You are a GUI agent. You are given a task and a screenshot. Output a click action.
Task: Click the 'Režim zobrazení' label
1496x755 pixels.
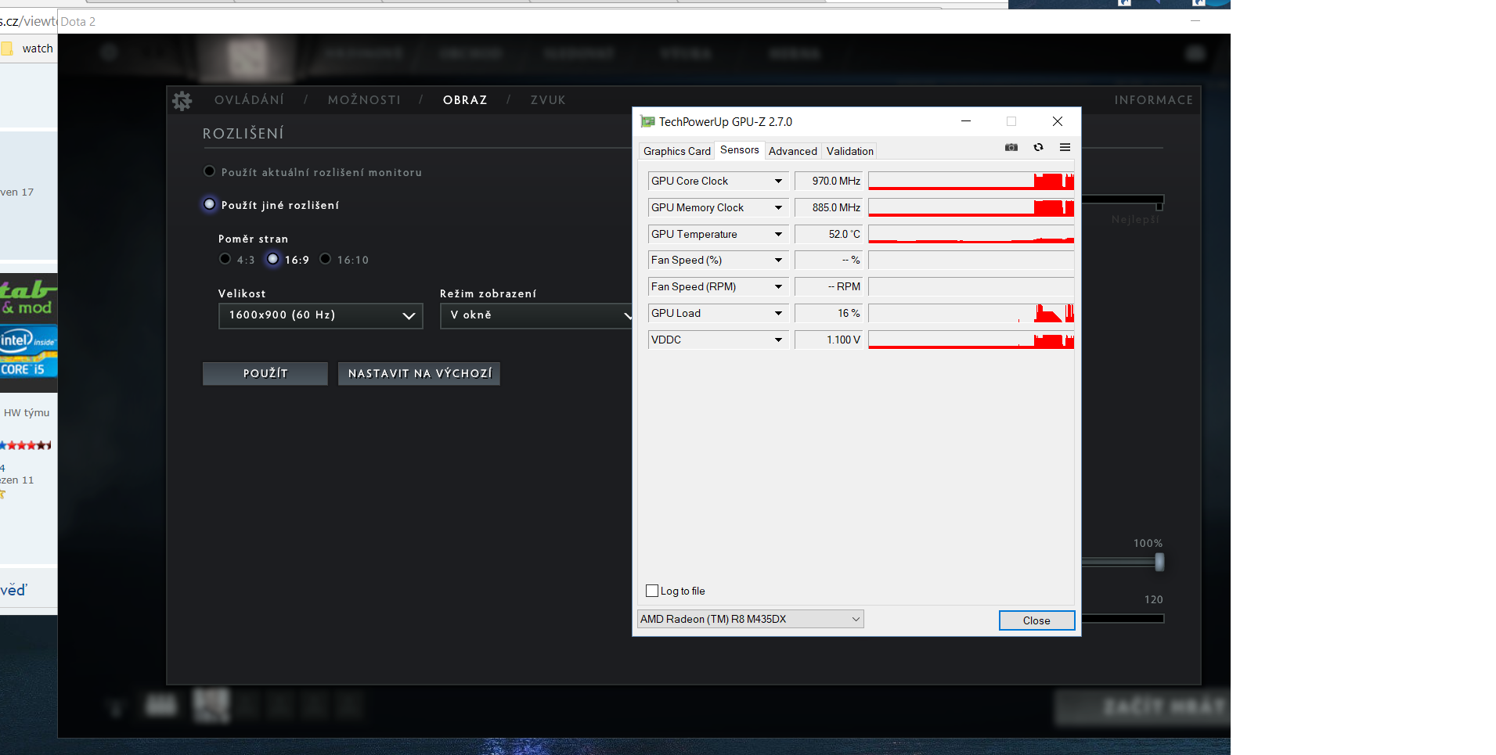(488, 293)
